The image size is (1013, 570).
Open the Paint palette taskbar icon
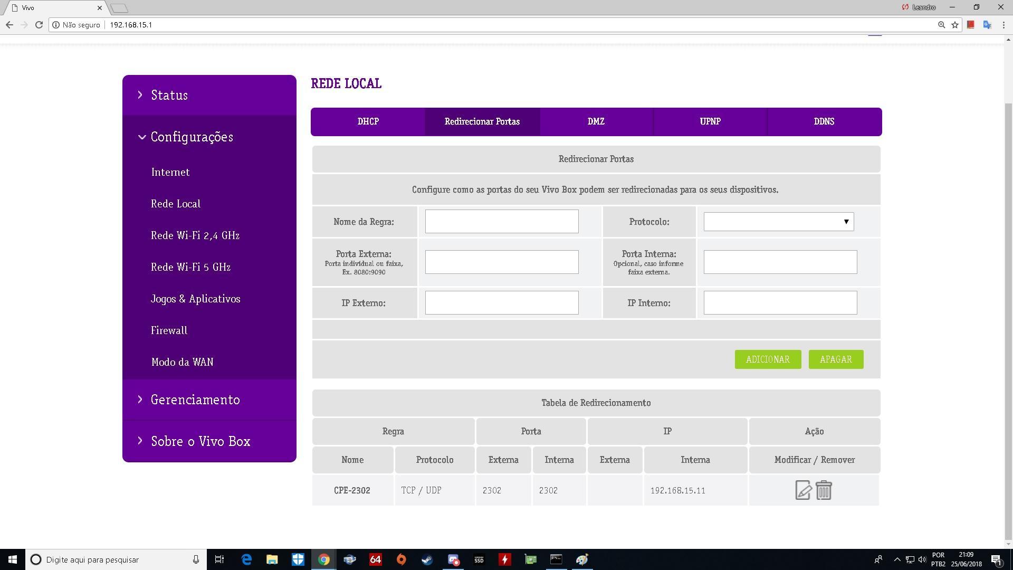click(x=582, y=559)
